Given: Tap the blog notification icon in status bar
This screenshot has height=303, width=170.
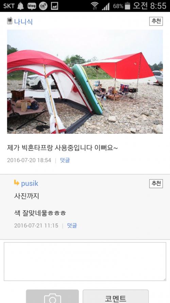Looking at the screenshot, I should pyautogui.click(x=32, y=6).
